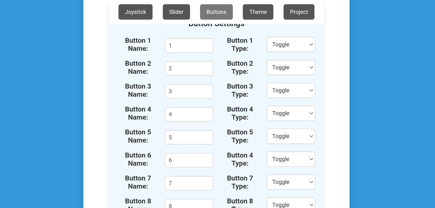Expand the Button 6 Toggle dropdown
The height and width of the screenshot is (208, 435).
pos(291,159)
